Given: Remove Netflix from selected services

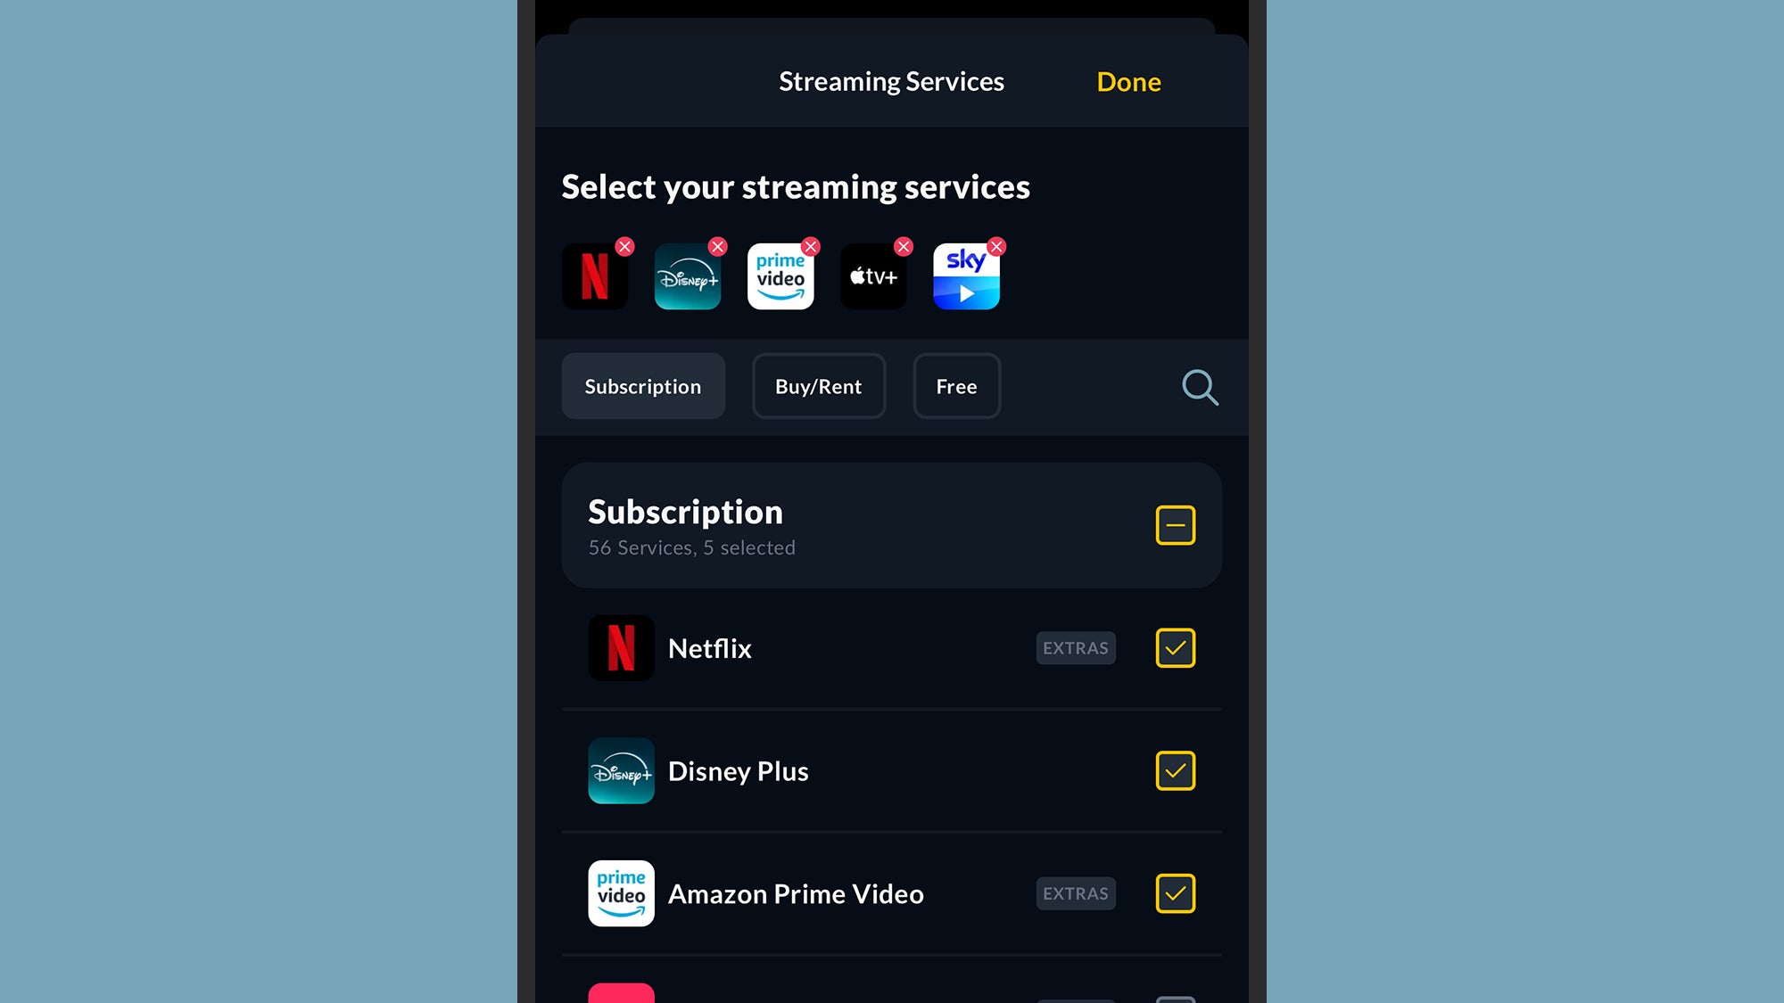Looking at the screenshot, I should 624,246.
